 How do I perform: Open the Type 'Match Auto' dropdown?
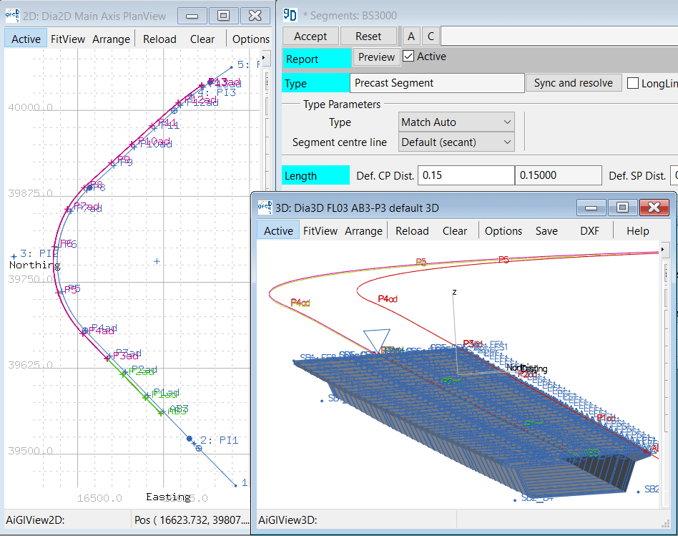[456, 122]
